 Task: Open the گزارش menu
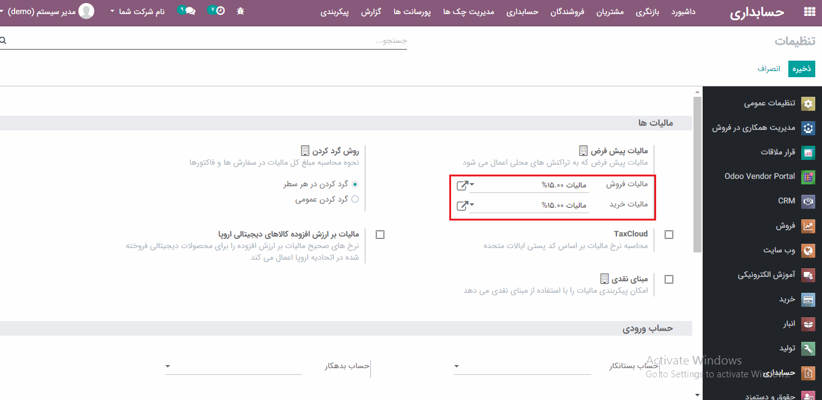coord(372,12)
